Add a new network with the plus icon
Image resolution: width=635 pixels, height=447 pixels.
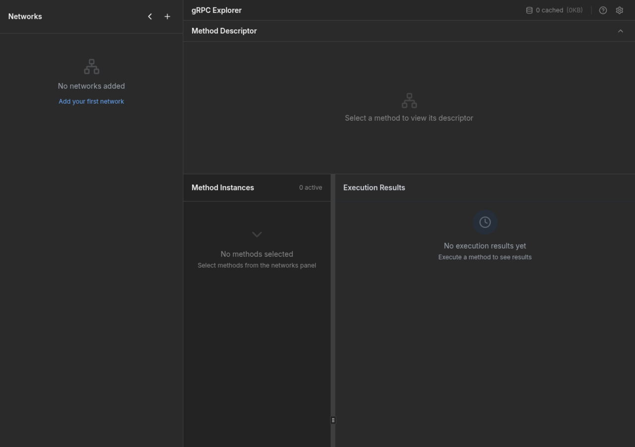[167, 16]
